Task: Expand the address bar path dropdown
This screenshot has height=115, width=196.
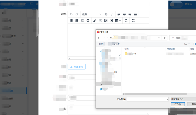Action: click(x=159, y=38)
